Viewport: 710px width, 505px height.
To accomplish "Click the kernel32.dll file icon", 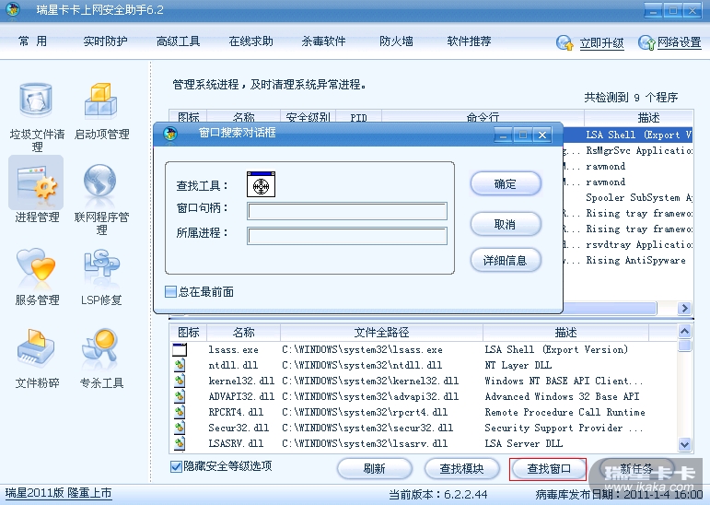I will [180, 381].
